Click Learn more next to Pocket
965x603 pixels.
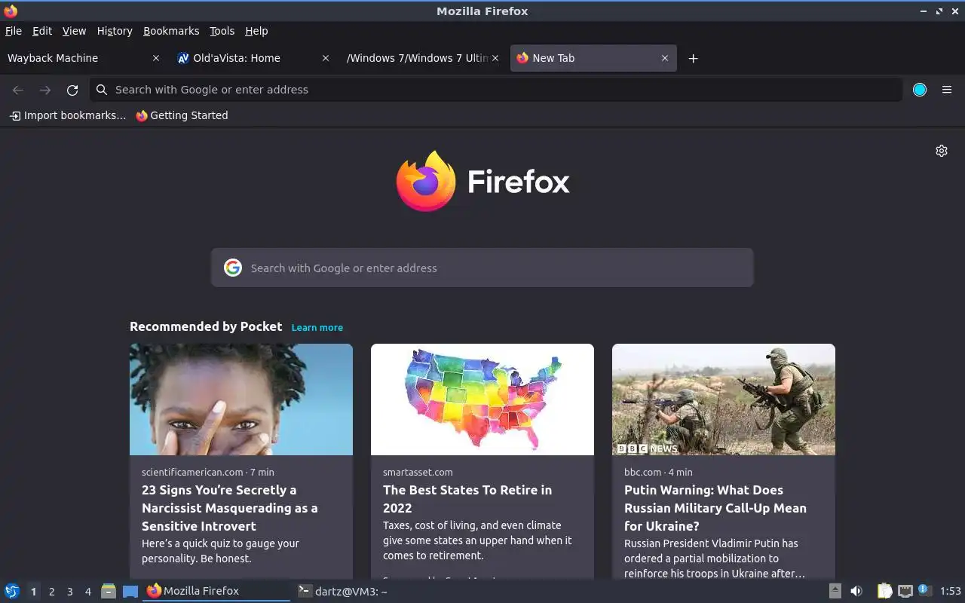317,327
